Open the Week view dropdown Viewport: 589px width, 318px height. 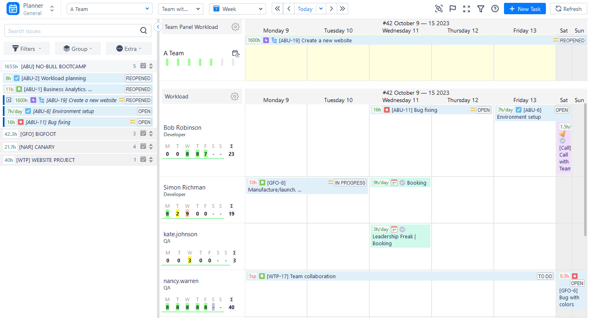pos(238,9)
